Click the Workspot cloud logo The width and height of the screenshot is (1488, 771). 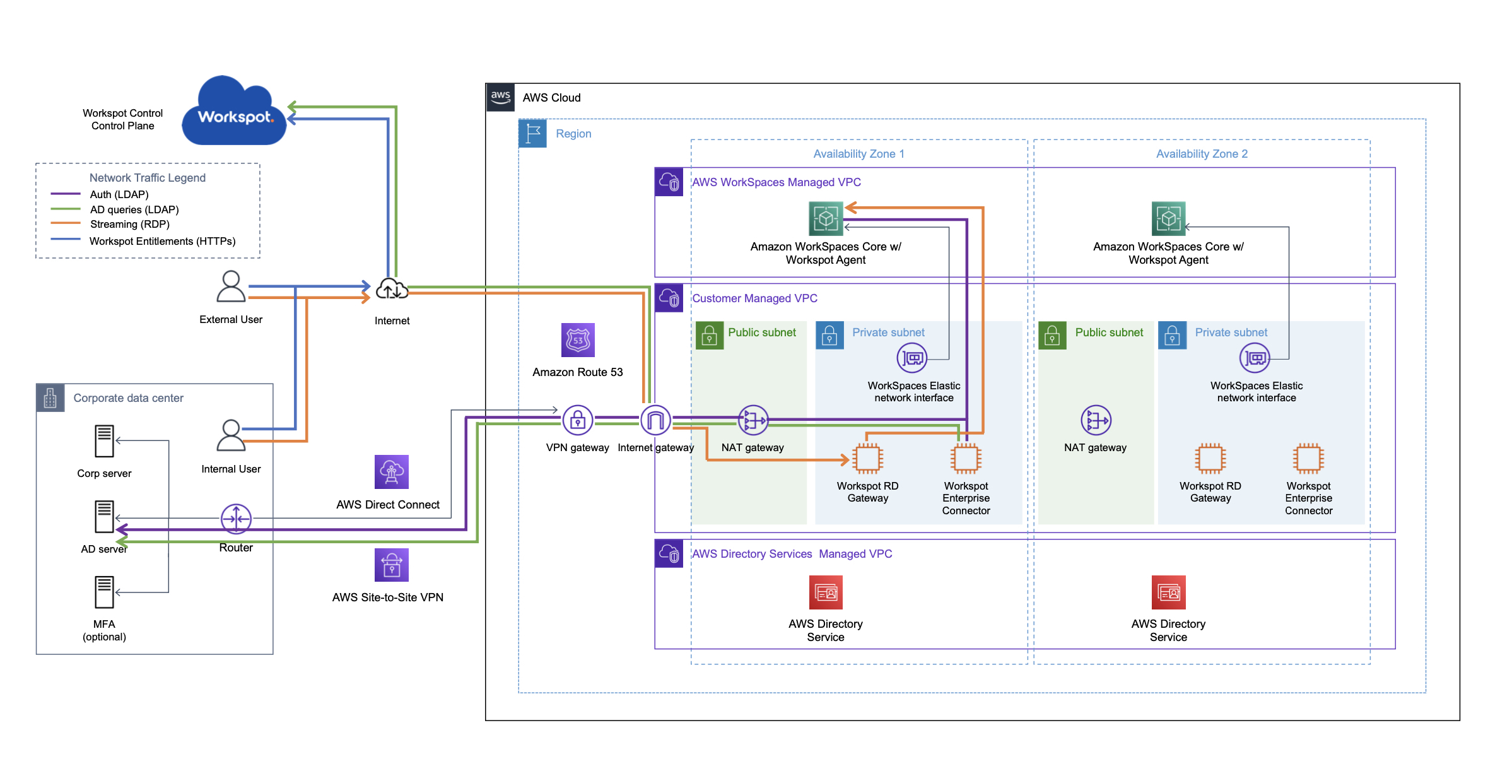tap(234, 111)
